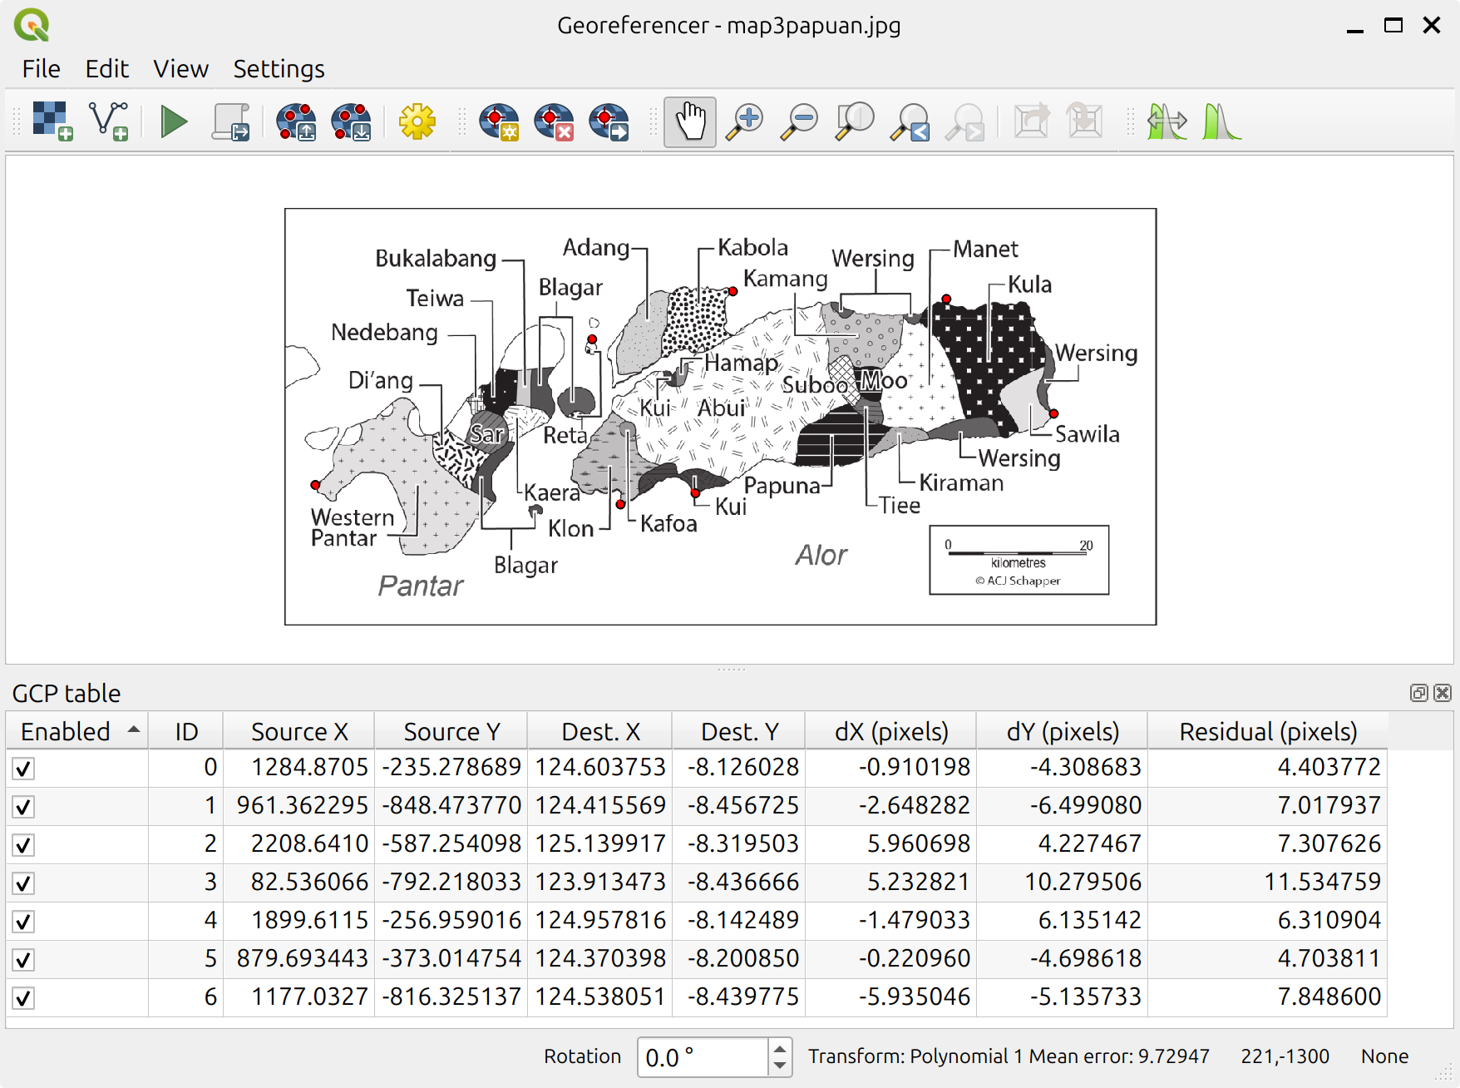The width and height of the screenshot is (1460, 1088).
Task: Uncheck the Enabled box for GCP 0
Action: point(23,769)
